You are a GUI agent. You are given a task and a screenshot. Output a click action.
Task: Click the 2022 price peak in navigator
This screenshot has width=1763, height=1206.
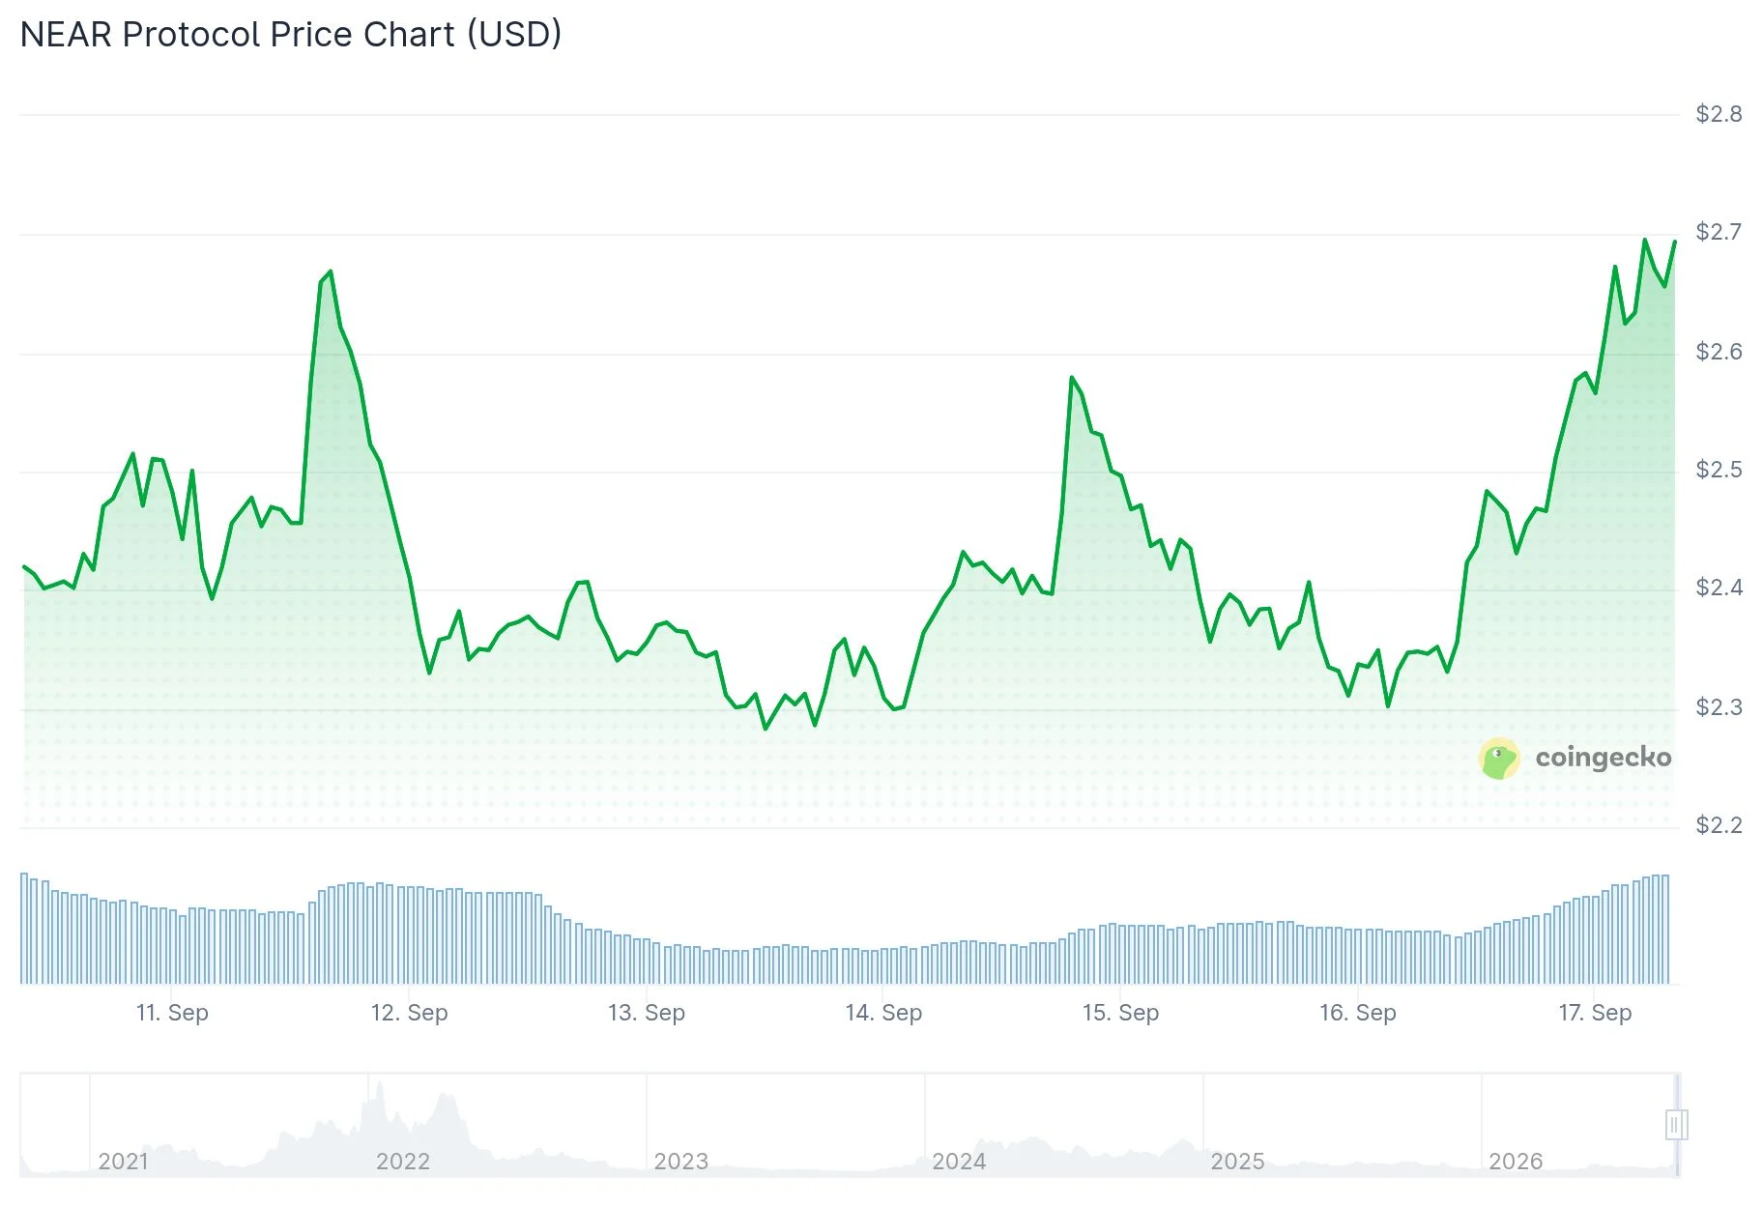click(379, 1087)
